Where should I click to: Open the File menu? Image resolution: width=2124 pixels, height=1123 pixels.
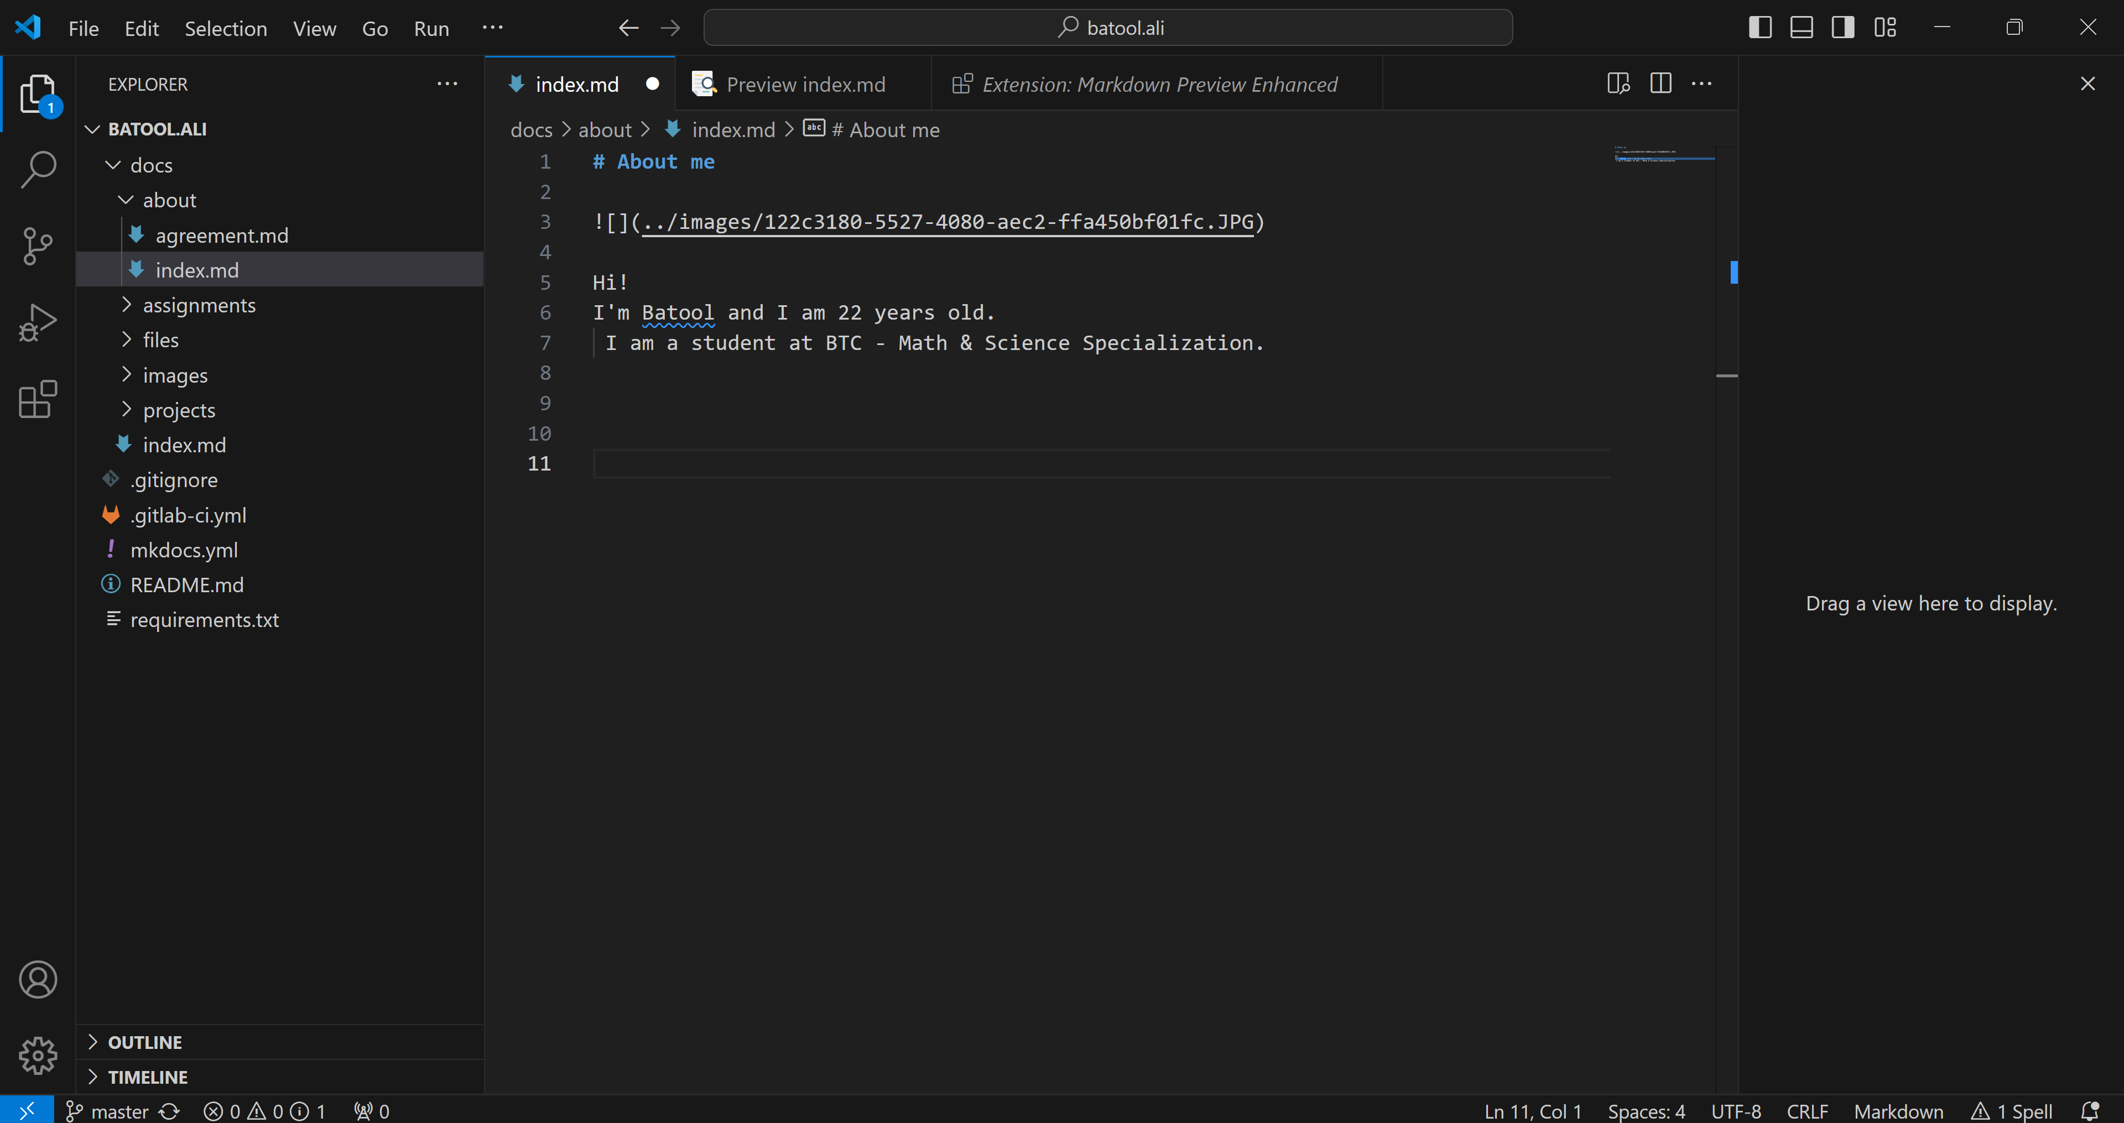[84, 29]
